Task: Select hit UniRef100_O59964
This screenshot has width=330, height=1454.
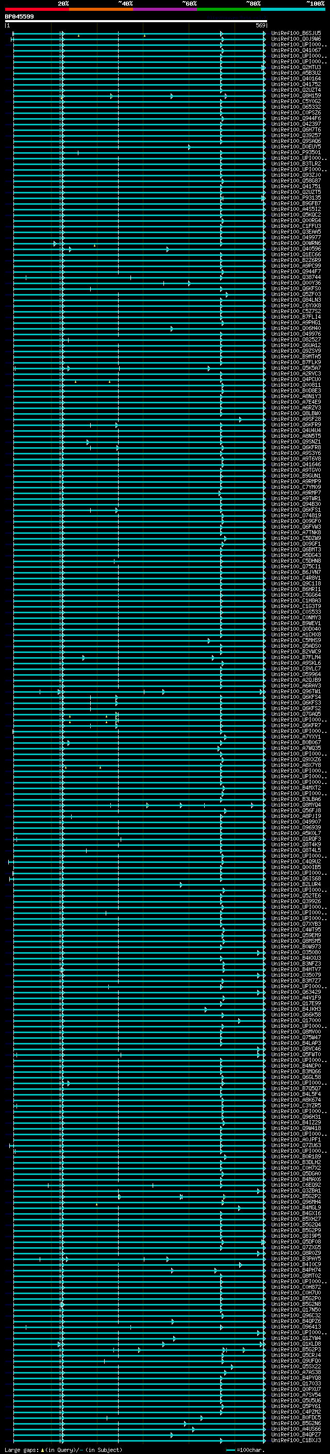Action: click(x=296, y=674)
